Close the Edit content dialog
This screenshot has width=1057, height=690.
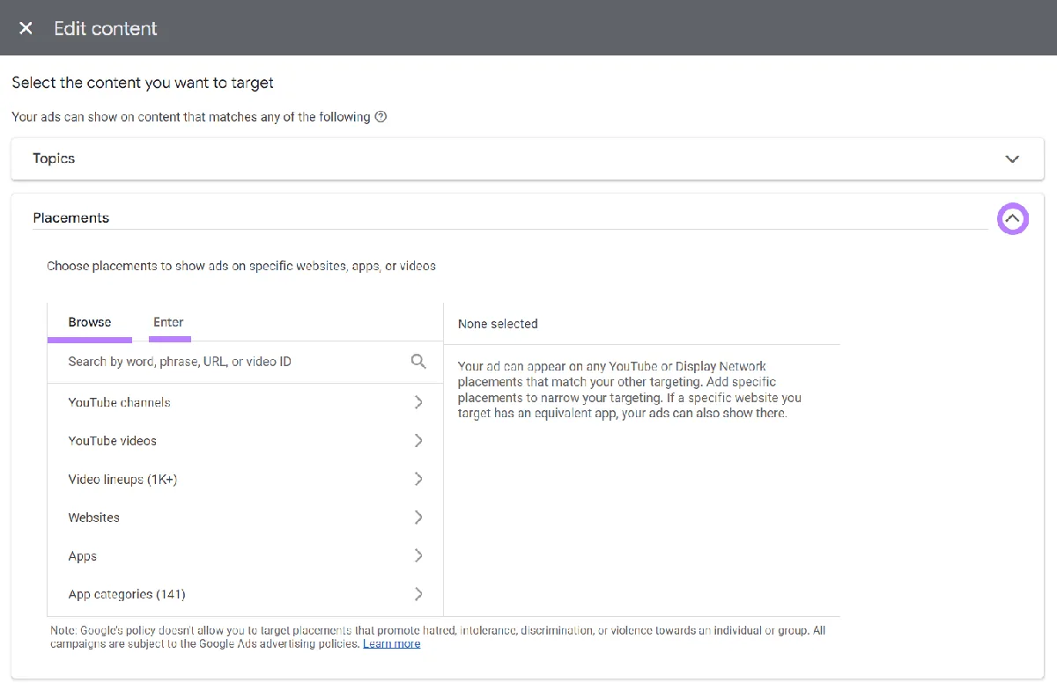pos(26,28)
